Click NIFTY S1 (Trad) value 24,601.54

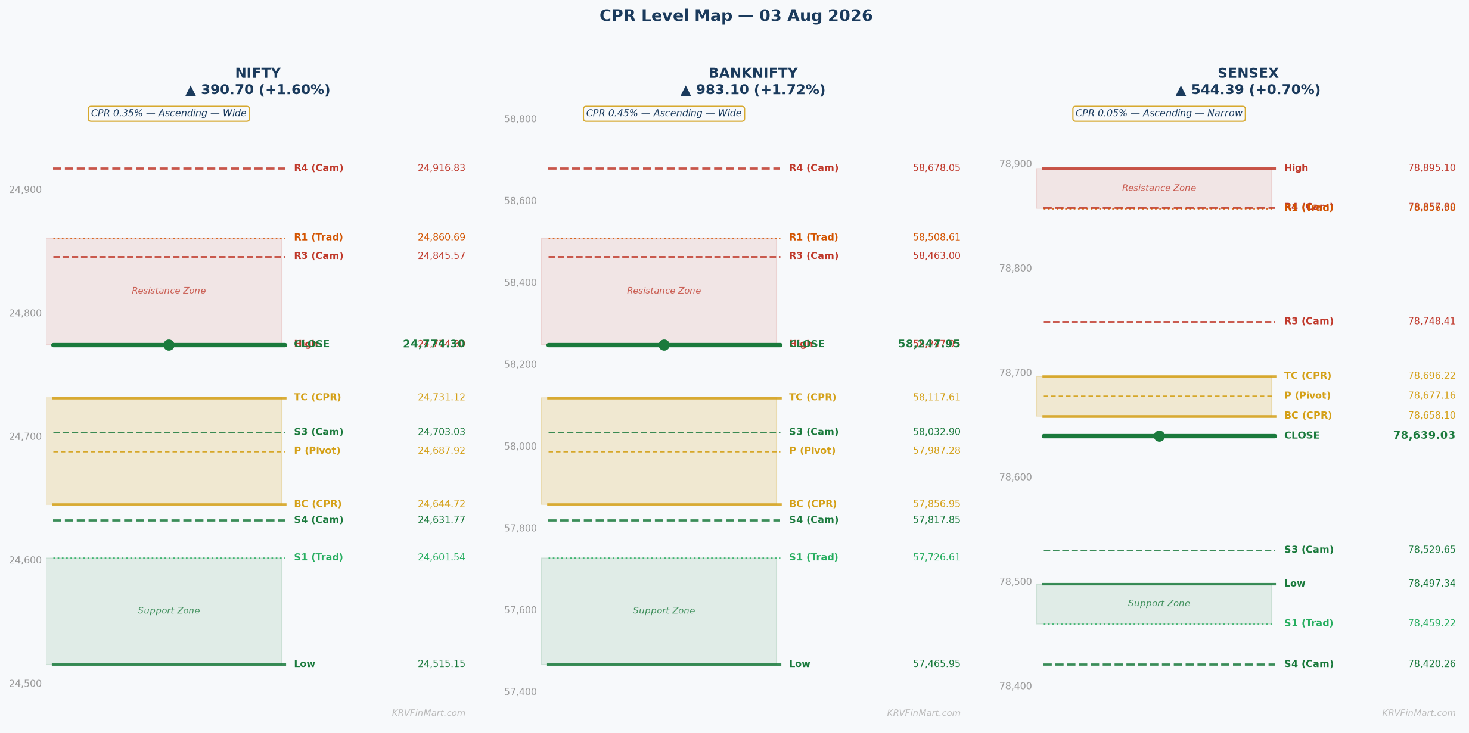pos(442,557)
